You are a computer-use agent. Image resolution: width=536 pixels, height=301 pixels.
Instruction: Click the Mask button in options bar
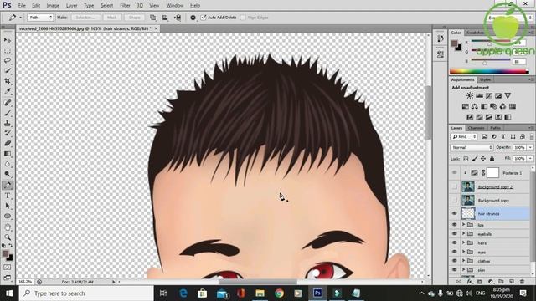tap(112, 18)
